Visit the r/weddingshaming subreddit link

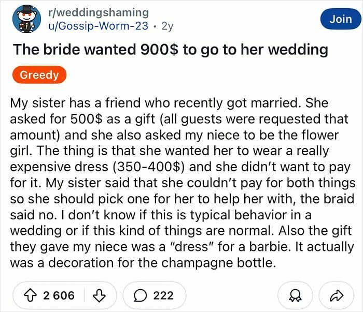click(99, 12)
